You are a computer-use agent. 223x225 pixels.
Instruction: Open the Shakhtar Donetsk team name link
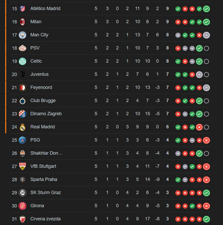coord(46,153)
